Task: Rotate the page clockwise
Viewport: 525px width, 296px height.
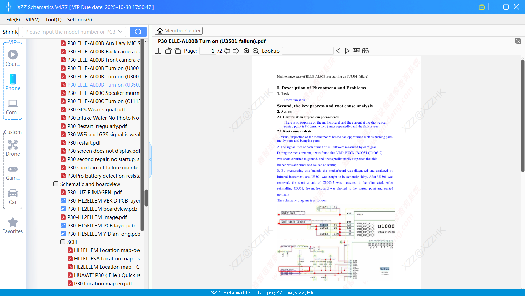Action: pyautogui.click(x=178, y=51)
